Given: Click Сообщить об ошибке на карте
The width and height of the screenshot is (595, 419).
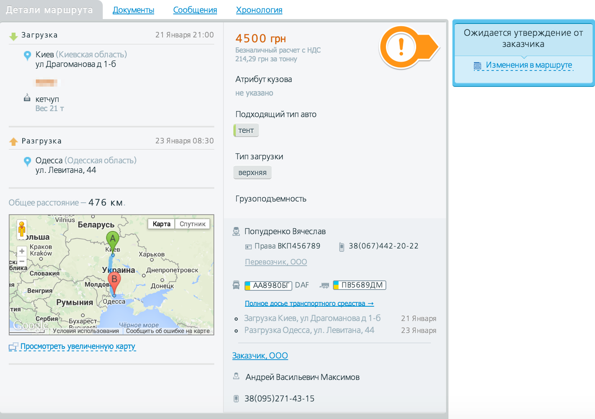Looking at the screenshot, I should (168, 331).
